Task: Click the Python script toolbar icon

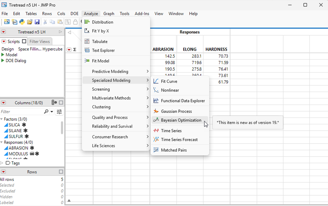Action: [x=22, y=22]
